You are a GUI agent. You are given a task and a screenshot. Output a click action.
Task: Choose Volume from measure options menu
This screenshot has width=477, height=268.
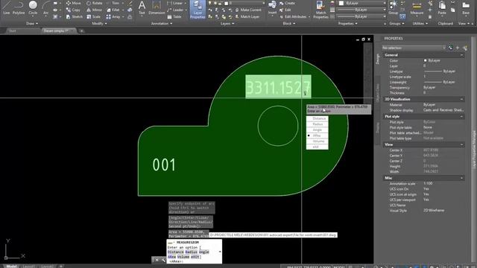point(317,141)
